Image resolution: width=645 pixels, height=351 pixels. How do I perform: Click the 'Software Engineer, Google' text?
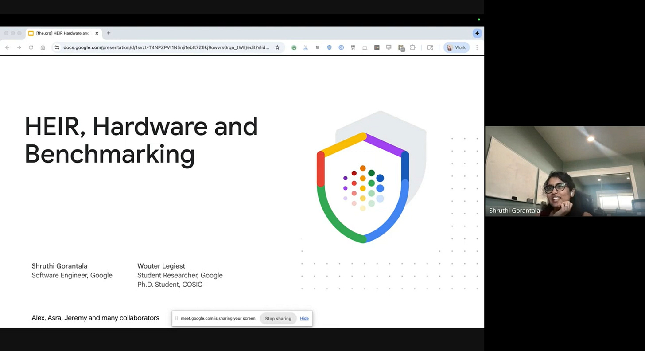click(x=72, y=275)
